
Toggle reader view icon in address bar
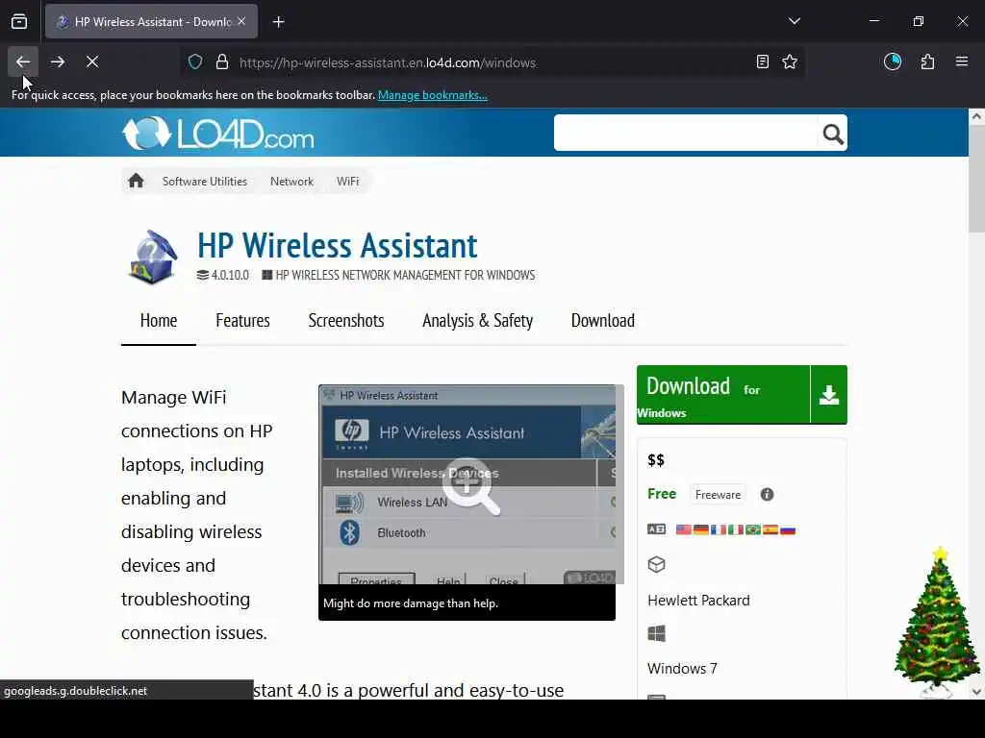click(762, 61)
